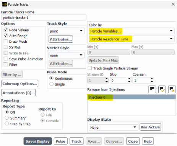Click the Save/Display button
The image size is (177, 146).
[37, 141]
